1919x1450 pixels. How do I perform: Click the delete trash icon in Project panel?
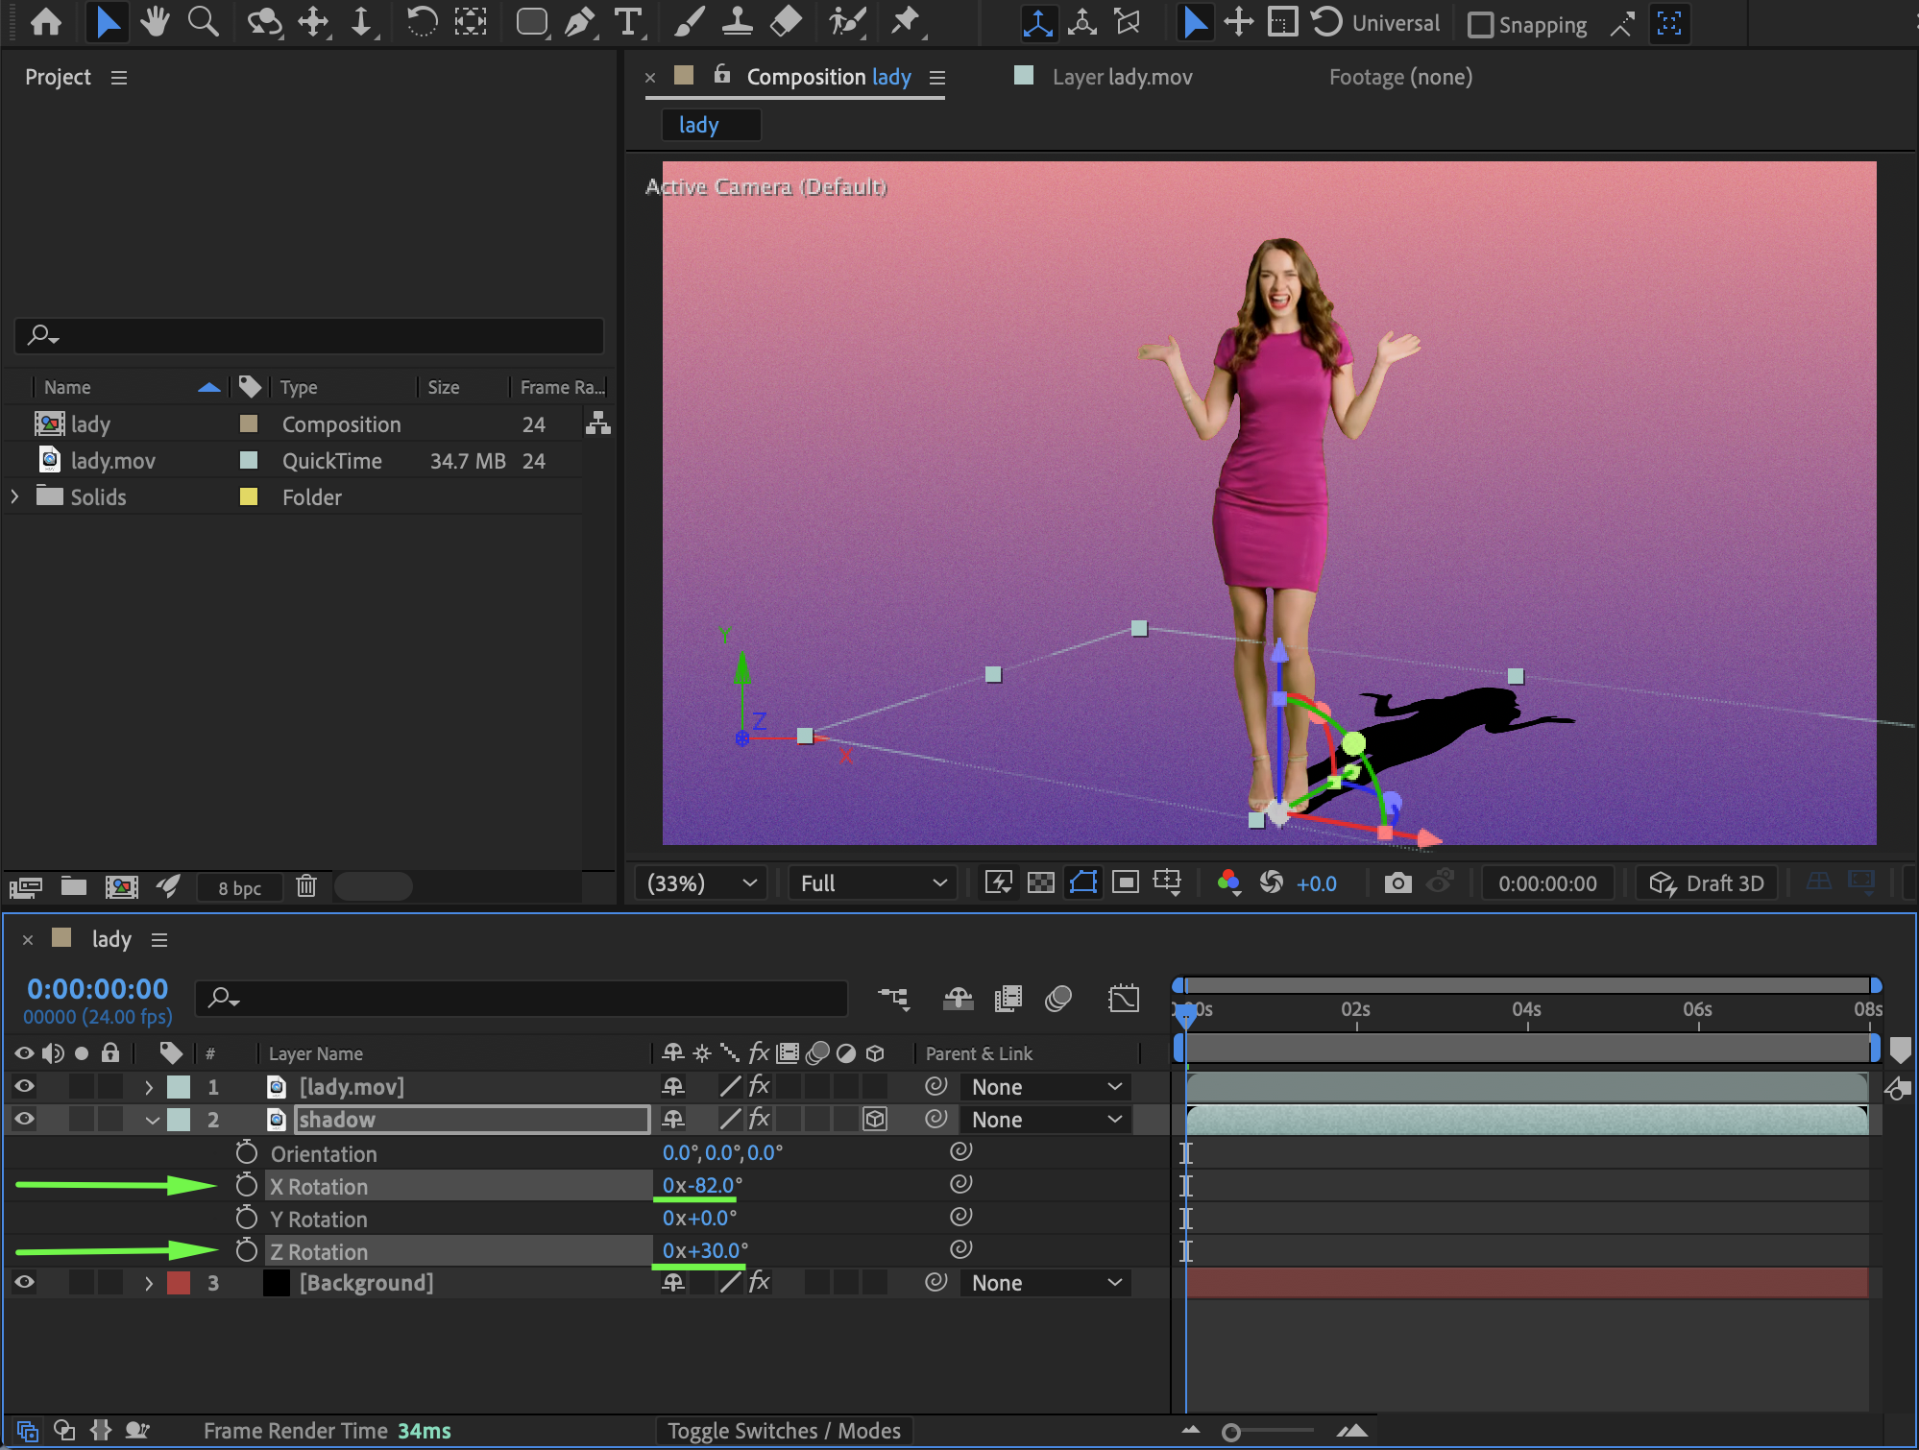[306, 886]
